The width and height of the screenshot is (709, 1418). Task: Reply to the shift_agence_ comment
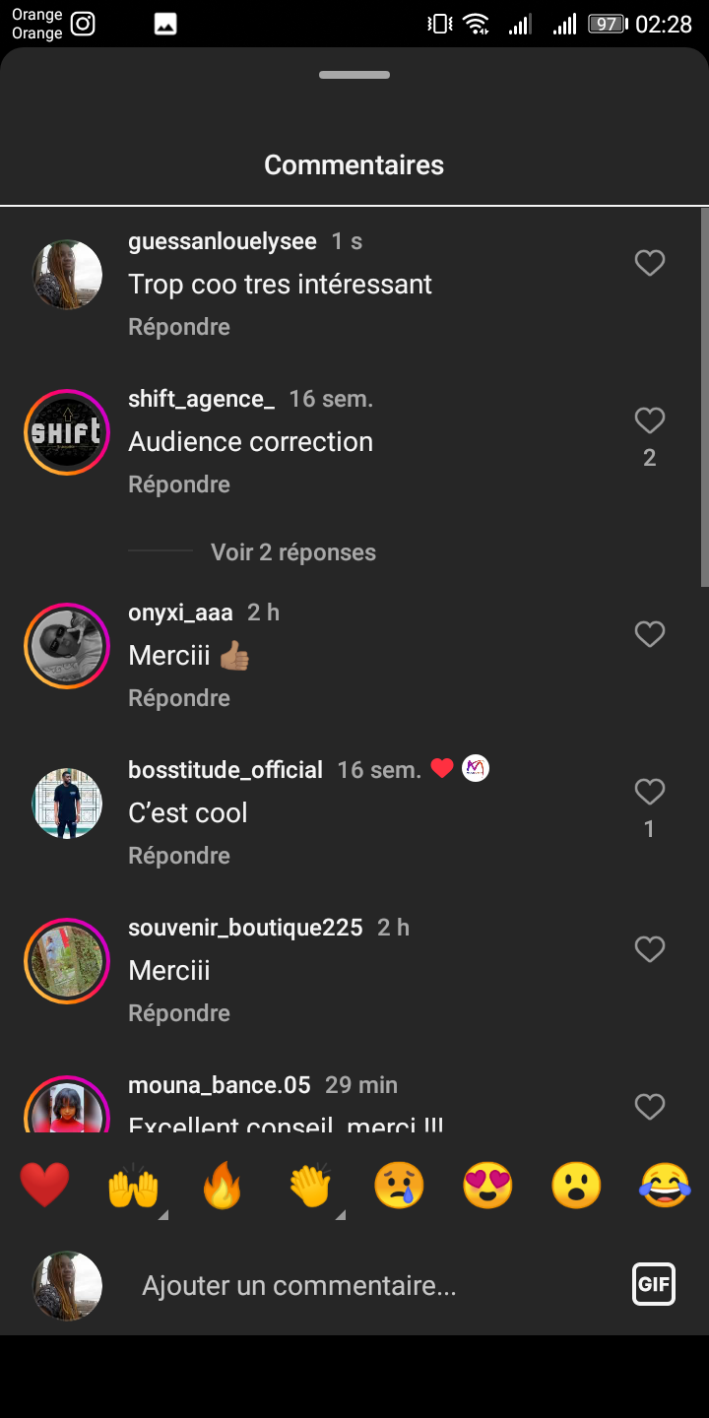(x=179, y=484)
